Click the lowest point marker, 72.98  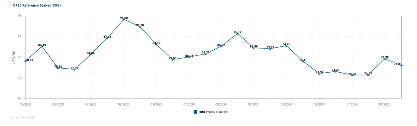(352, 75)
